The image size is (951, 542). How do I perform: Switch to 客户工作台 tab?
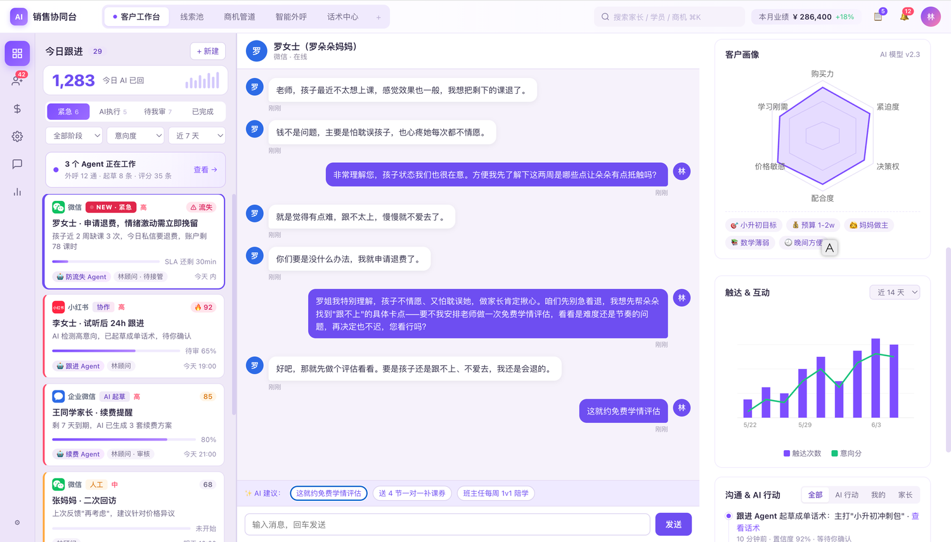click(136, 17)
